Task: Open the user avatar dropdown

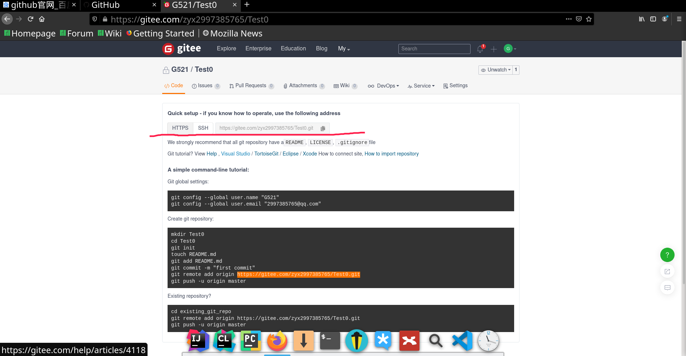Action: click(510, 49)
